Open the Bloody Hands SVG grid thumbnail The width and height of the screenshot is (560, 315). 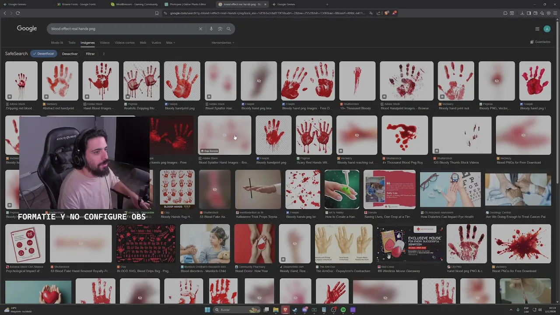(177, 189)
